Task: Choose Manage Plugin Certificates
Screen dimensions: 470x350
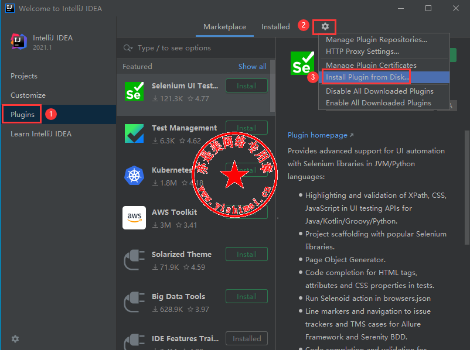Action: (x=384, y=65)
